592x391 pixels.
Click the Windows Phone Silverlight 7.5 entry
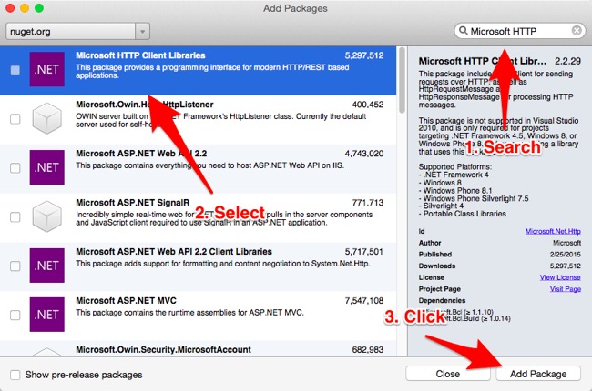click(475, 198)
